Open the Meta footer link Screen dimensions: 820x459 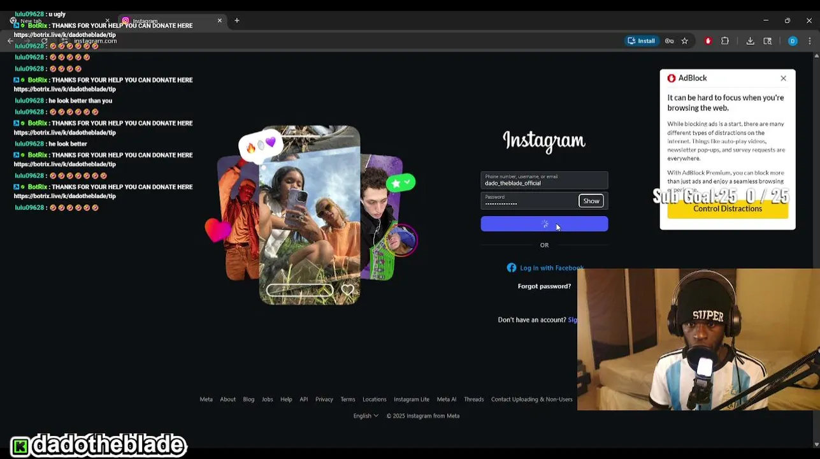click(x=206, y=400)
